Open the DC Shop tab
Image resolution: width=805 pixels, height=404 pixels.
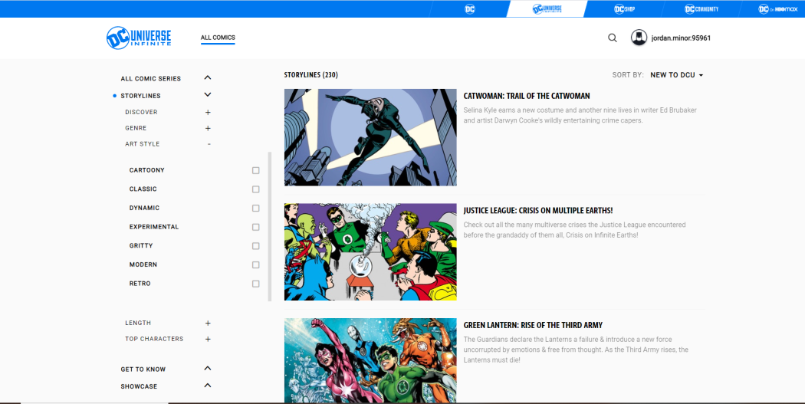coord(624,8)
